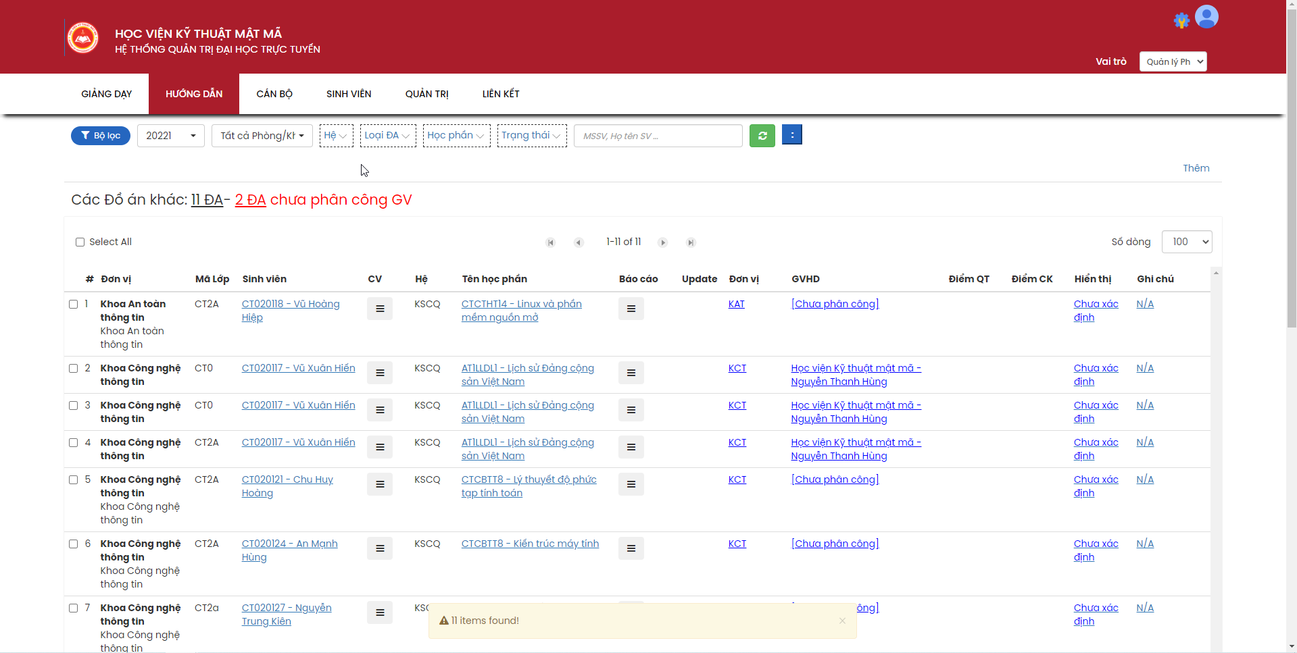Viewport: 1297px width, 653px height.
Task: Open the user profile avatar
Action: (1206, 17)
